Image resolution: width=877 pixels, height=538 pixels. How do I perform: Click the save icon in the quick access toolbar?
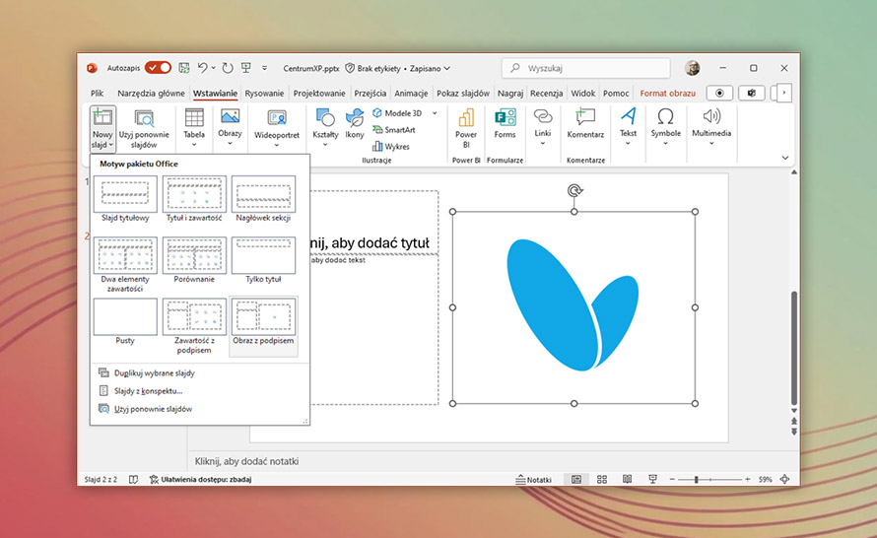coord(183,68)
